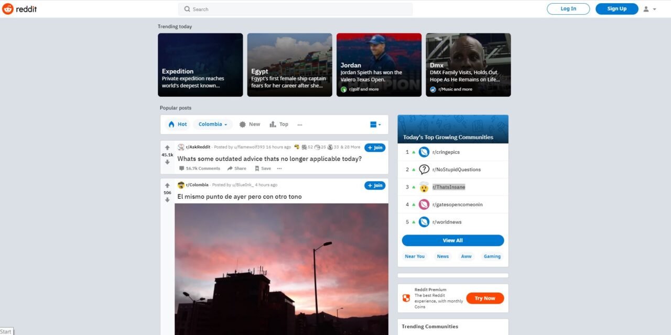Save the AskReddit post with bookmark icon
The height and width of the screenshot is (335, 671).
pyautogui.click(x=258, y=168)
